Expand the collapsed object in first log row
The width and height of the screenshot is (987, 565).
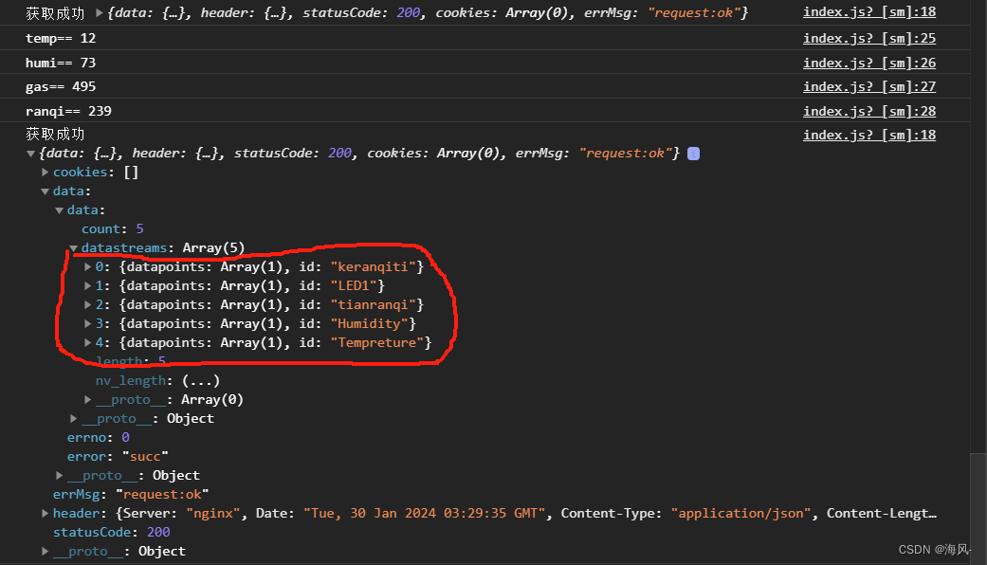(x=101, y=13)
